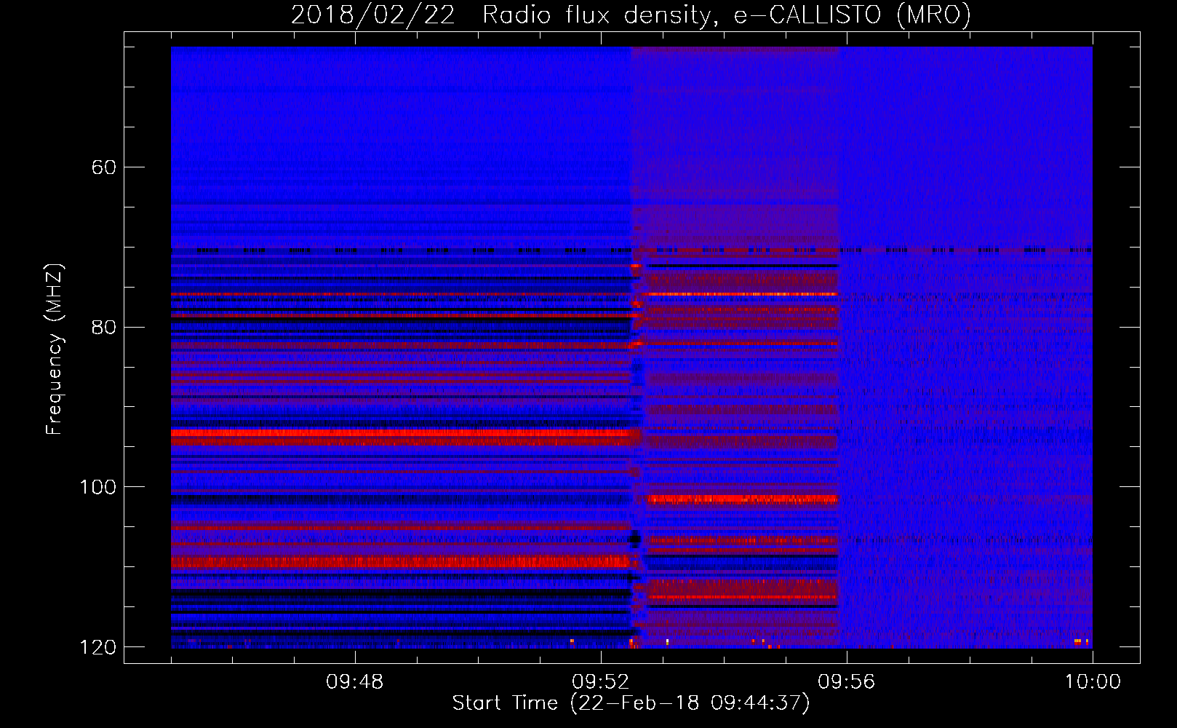The height and width of the screenshot is (728, 1177).
Task: Click the 10:00 time tick label
Action: point(1093,682)
